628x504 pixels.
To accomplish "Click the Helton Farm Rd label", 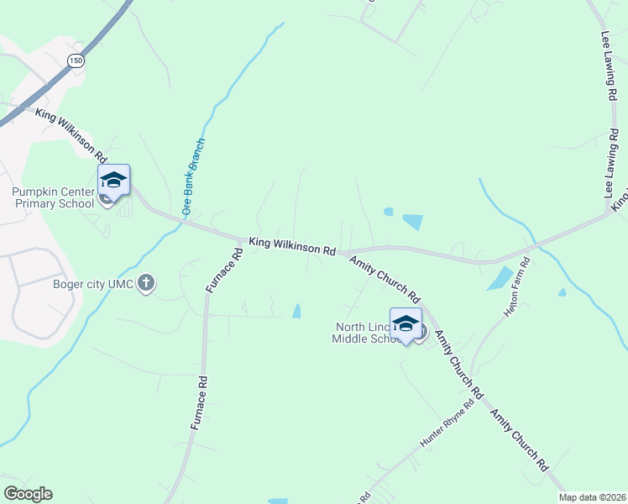I will click(x=517, y=286).
